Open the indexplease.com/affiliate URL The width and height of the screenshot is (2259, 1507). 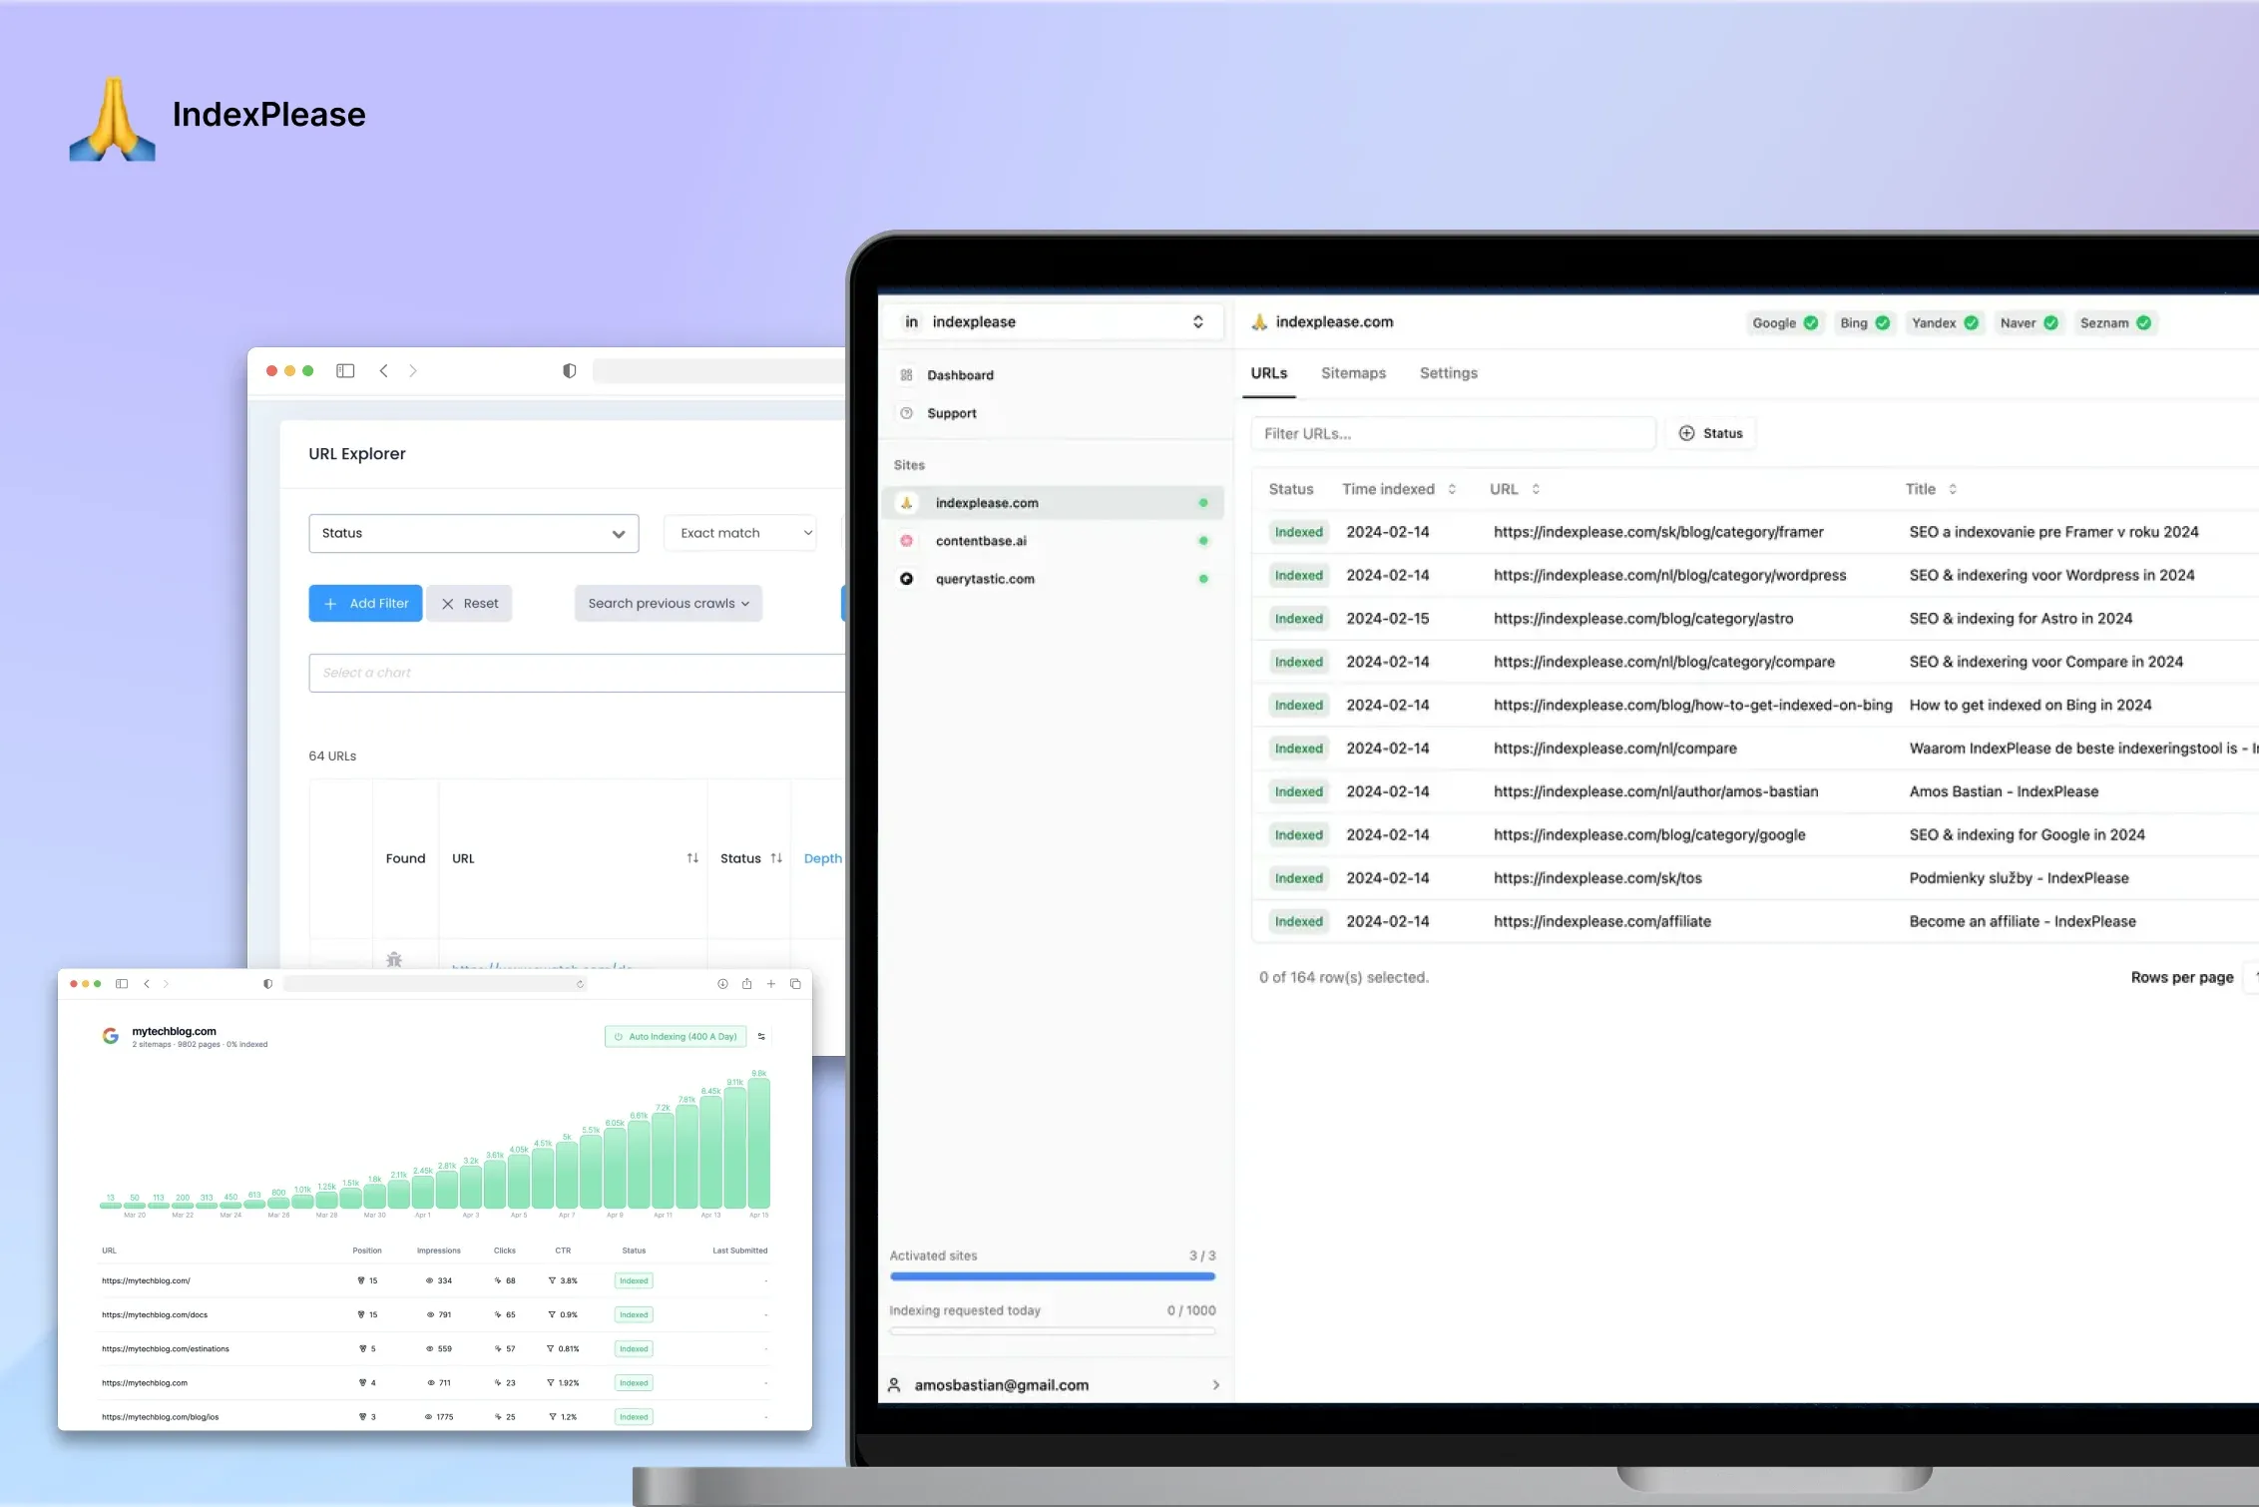(x=1601, y=922)
